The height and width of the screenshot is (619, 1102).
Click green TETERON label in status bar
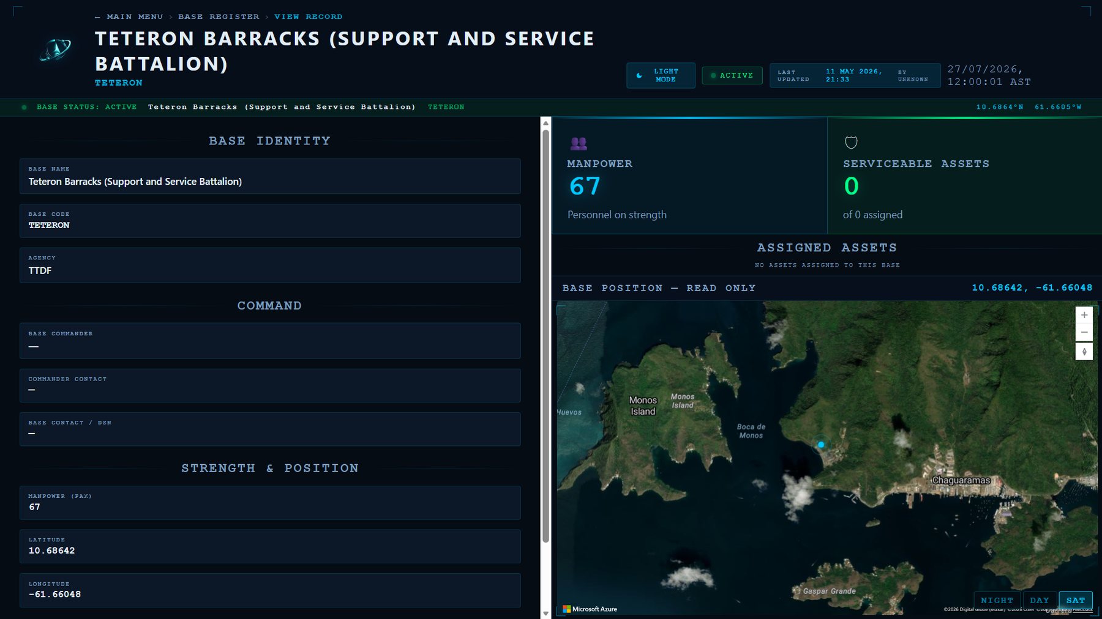(446, 107)
